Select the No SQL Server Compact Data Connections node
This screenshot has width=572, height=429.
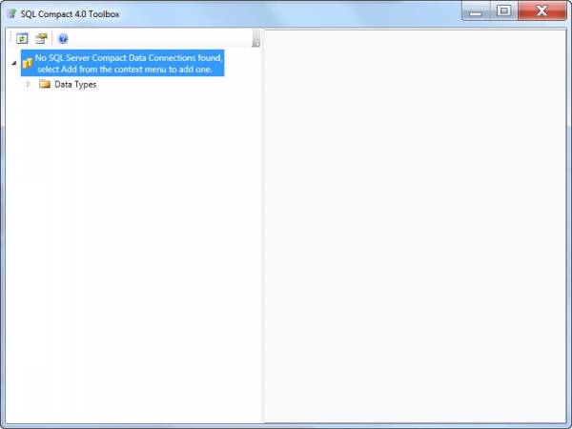click(123, 63)
